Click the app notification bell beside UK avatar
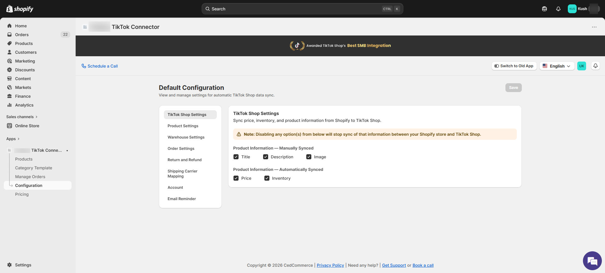Viewport: 605px width, 273px height. tap(595, 66)
